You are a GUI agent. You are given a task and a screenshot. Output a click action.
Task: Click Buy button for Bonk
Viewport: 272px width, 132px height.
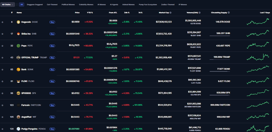(x=52, y=69)
